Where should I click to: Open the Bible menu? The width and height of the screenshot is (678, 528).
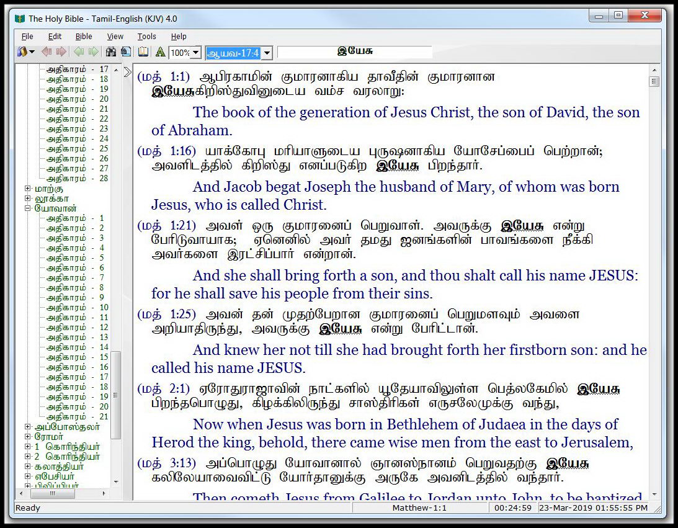84,37
